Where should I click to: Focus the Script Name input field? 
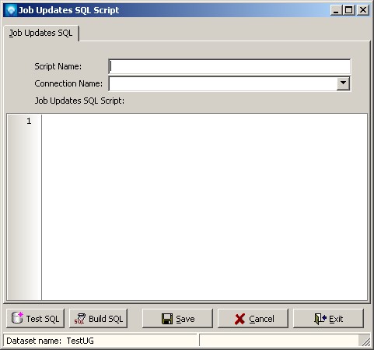point(229,66)
